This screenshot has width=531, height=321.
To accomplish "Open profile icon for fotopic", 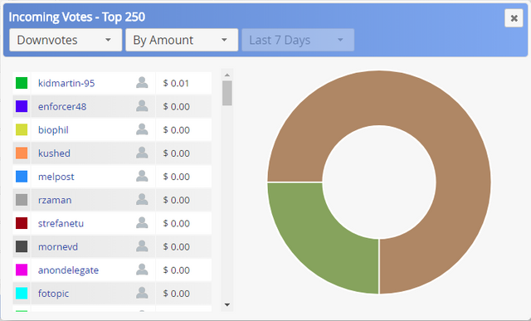I will (142, 293).
